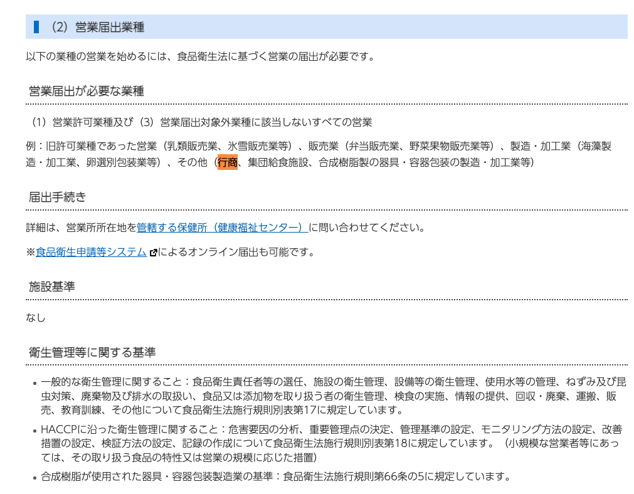The width and height of the screenshot is (634, 494).
Task: Open the 管轄する保健所（健康福祉センター）link
Action: tap(222, 227)
